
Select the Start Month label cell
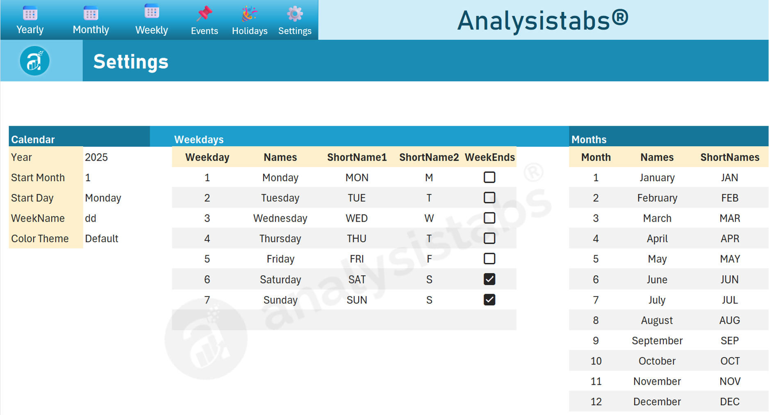(46, 177)
